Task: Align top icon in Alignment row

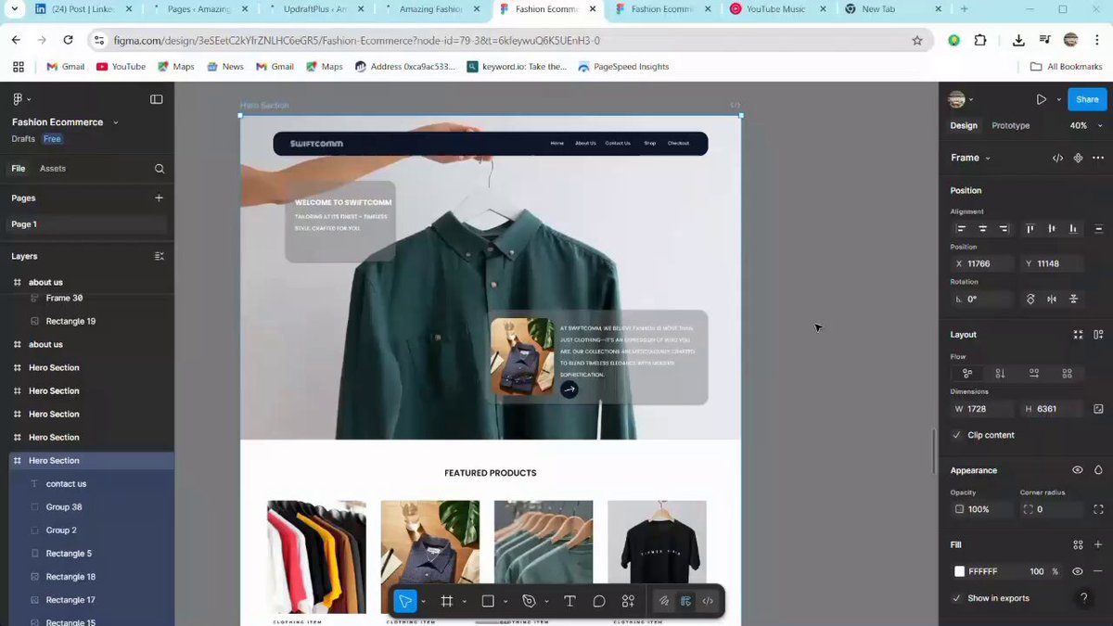Action: (1030, 228)
